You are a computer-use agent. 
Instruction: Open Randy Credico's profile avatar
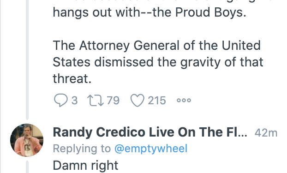point(27,140)
